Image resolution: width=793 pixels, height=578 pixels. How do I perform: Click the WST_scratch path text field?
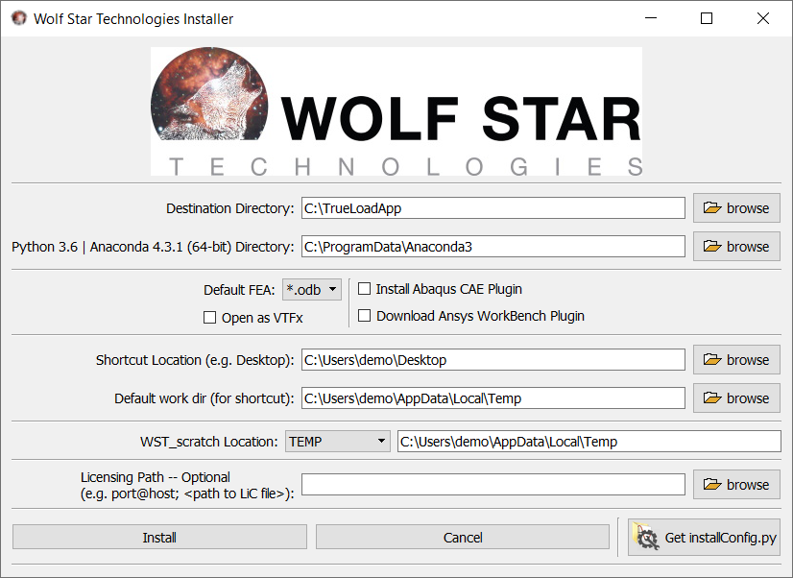click(589, 442)
